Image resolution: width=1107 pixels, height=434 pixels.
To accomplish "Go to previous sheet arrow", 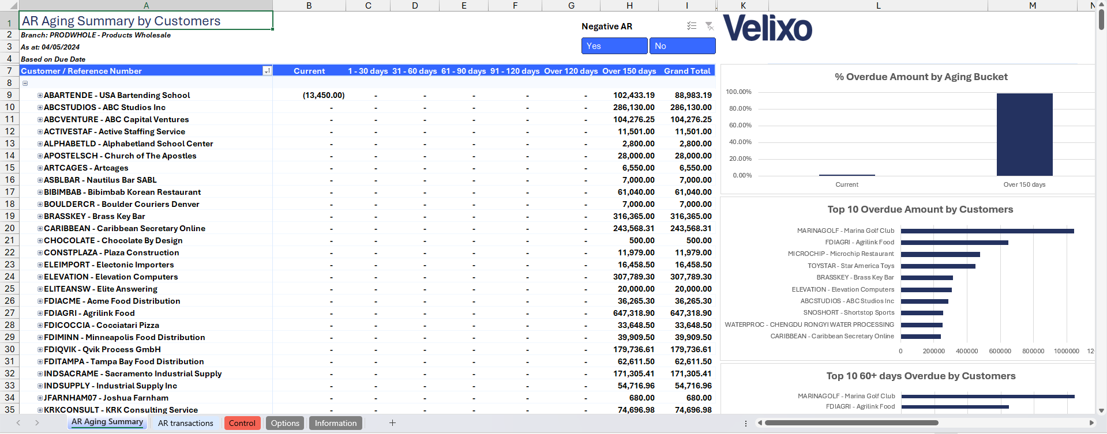I will pyautogui.click(x=18, y=423).
